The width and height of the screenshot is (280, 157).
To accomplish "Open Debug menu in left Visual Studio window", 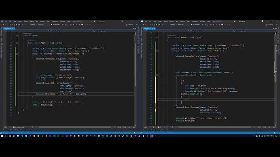I will (31, 21).
